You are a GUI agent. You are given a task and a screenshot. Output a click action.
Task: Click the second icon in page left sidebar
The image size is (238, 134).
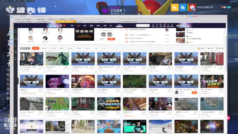pos(16,38)
